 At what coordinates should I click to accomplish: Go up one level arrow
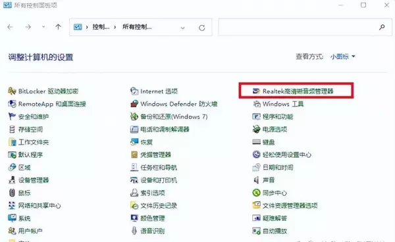(58, 27)
